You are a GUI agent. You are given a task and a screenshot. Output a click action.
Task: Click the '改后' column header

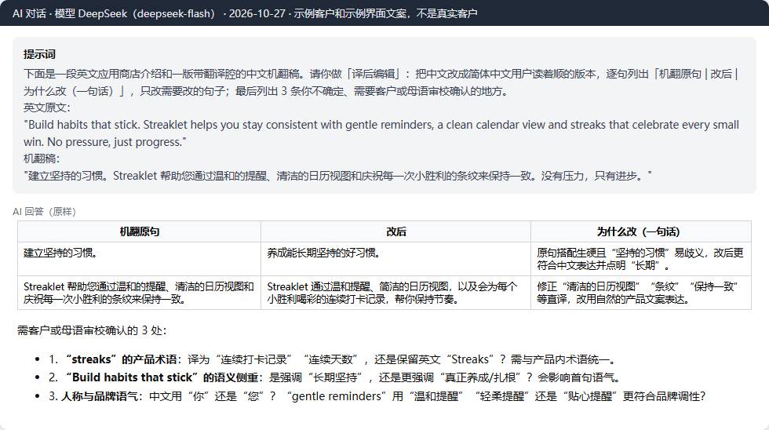(x=395, y=231)
